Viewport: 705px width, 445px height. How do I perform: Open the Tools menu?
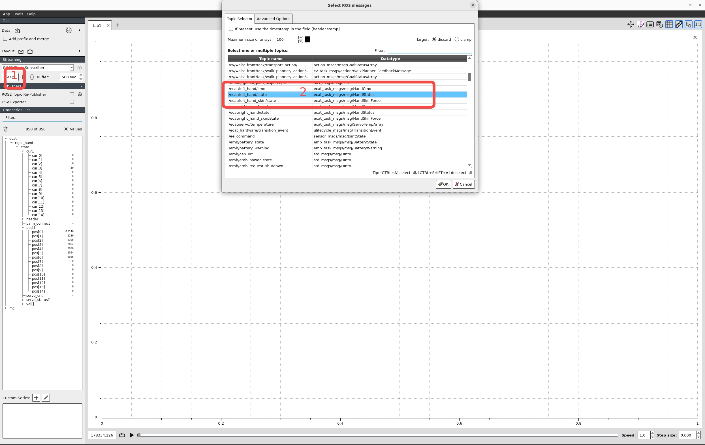18,14
